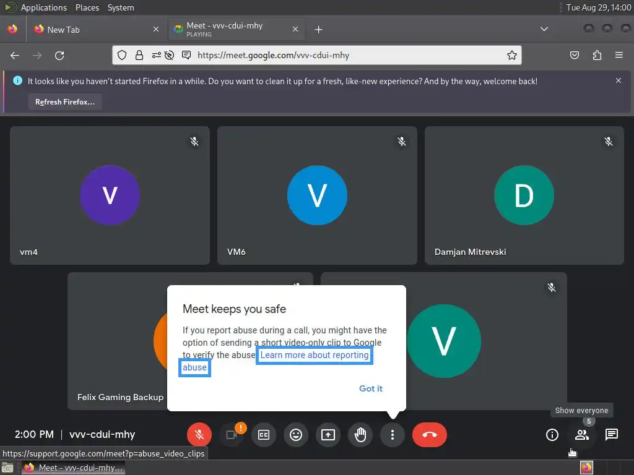634x475 pixels.
Task: Open the chat with everyone icon
Action: point(611,435)
